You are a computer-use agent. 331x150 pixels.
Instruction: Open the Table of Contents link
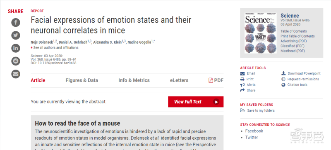294,31
